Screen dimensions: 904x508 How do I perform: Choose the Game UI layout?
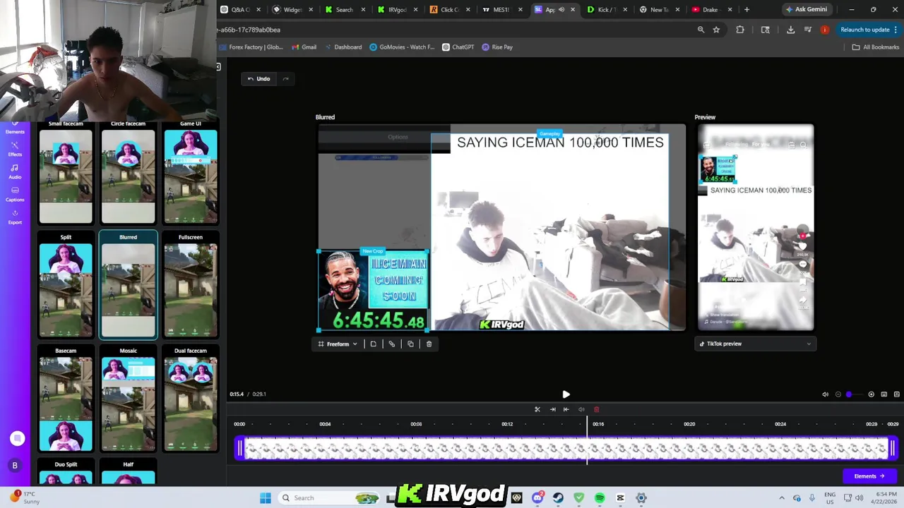pos(191,172)
